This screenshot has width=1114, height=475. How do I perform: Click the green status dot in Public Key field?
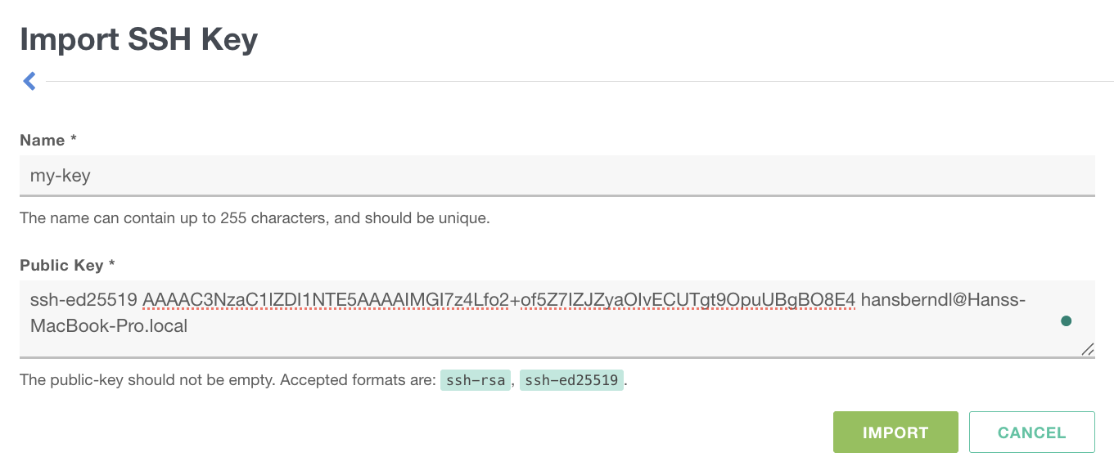coord(1066,321)
